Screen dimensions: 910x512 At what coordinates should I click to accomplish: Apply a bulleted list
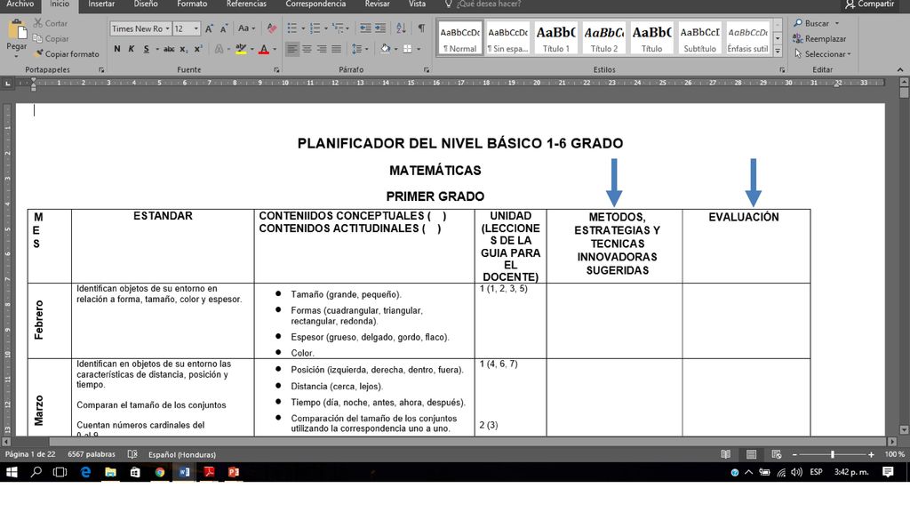(x=291, y=28)
